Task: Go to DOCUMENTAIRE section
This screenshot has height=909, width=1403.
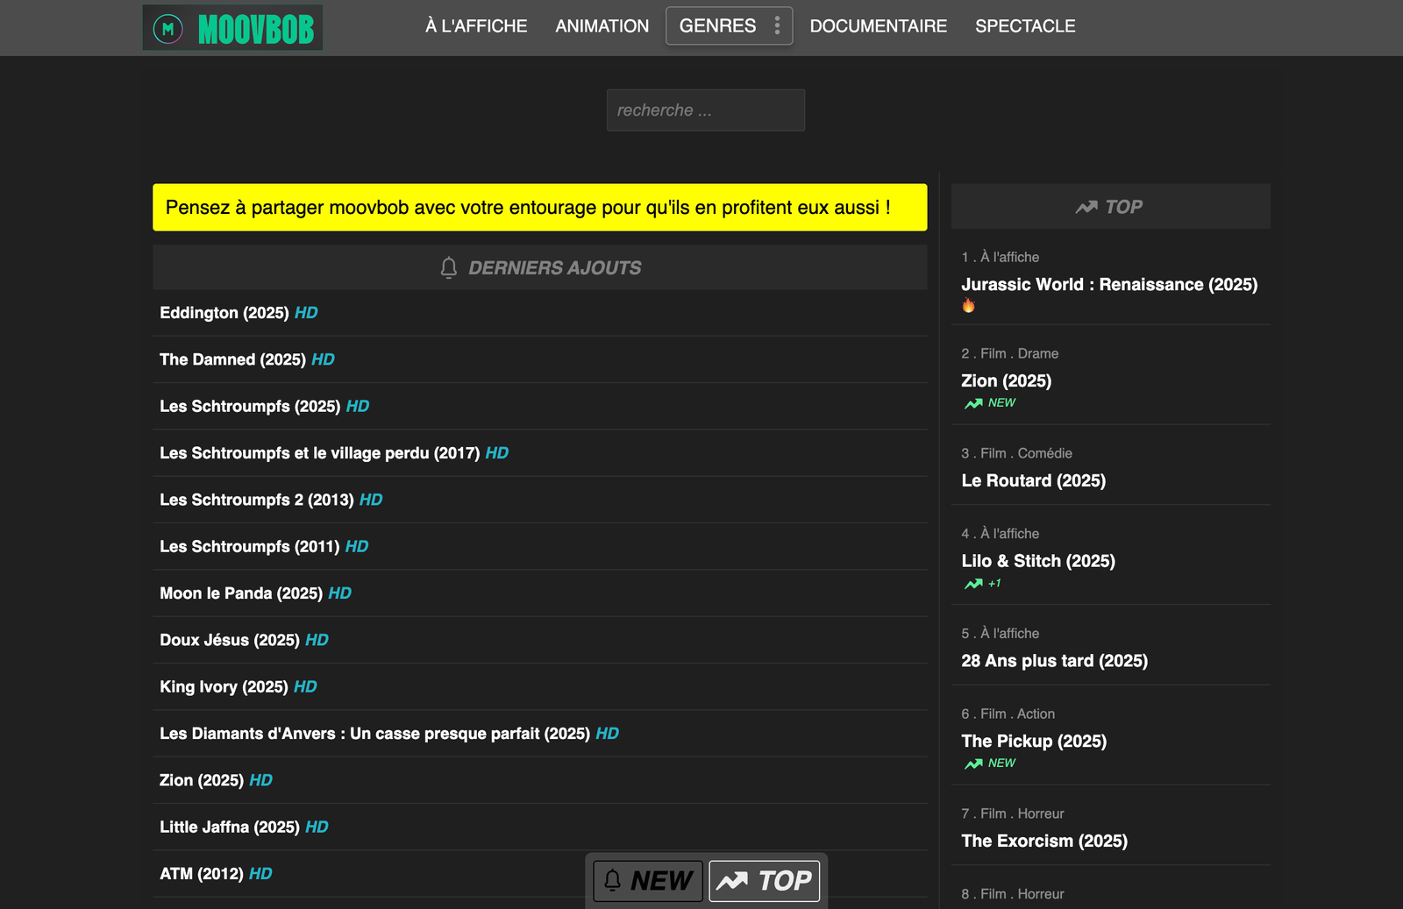Action: point(879,26)
